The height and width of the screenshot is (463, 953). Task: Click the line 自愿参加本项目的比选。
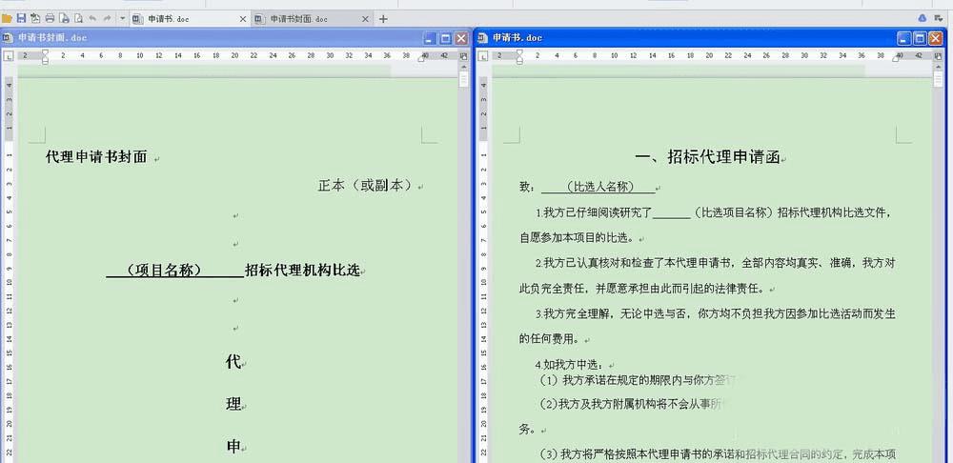click(x=577, y=237)
